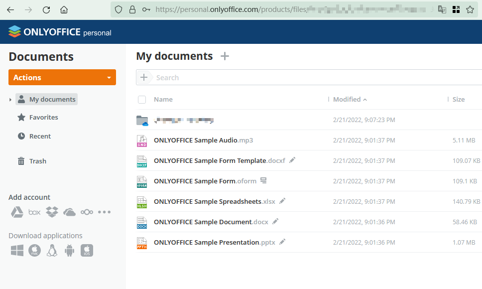Check the select-all checkbox in header
The height and width of the screenshot is (289, 482).
pos(142,100)
